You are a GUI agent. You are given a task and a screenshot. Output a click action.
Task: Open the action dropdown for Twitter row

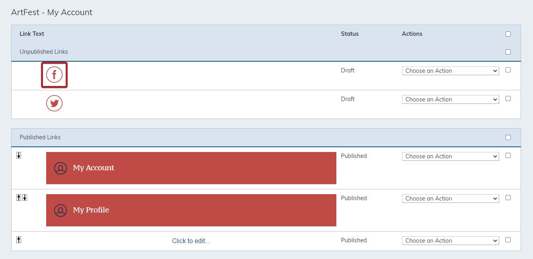450,99
